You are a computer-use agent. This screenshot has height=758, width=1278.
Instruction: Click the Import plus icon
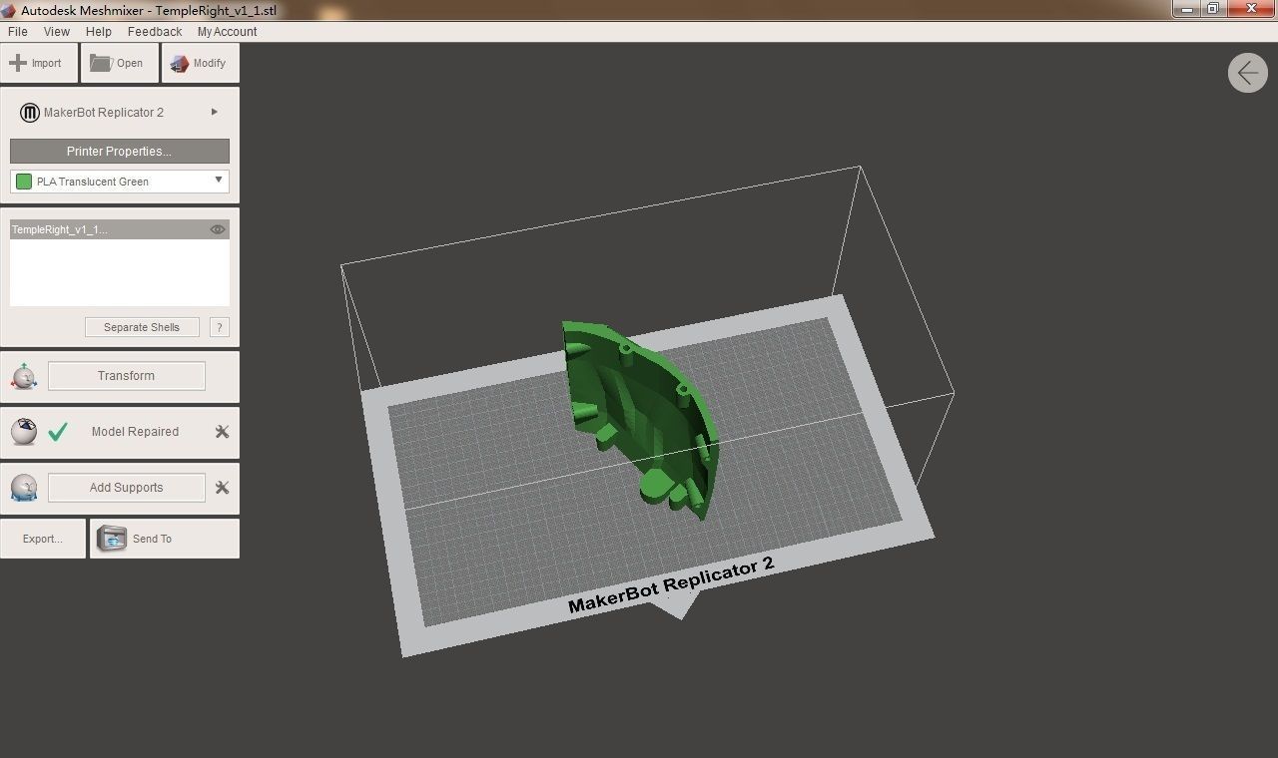point(18,63)
